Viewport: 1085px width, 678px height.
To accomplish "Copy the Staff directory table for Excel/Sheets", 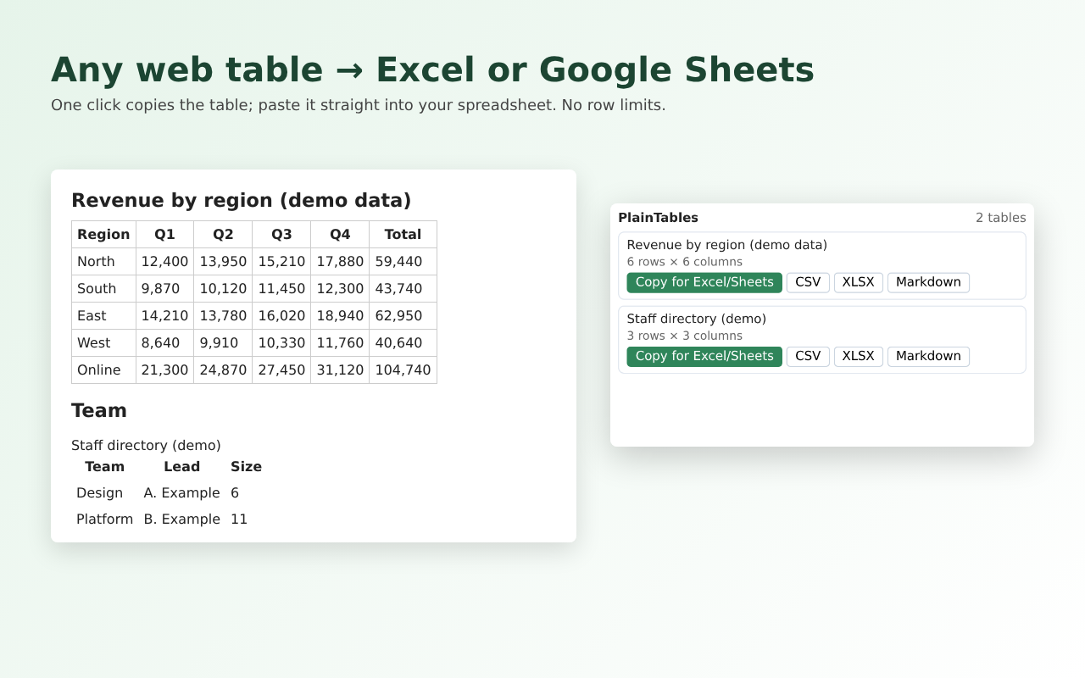I will click(x=704, y=356).
